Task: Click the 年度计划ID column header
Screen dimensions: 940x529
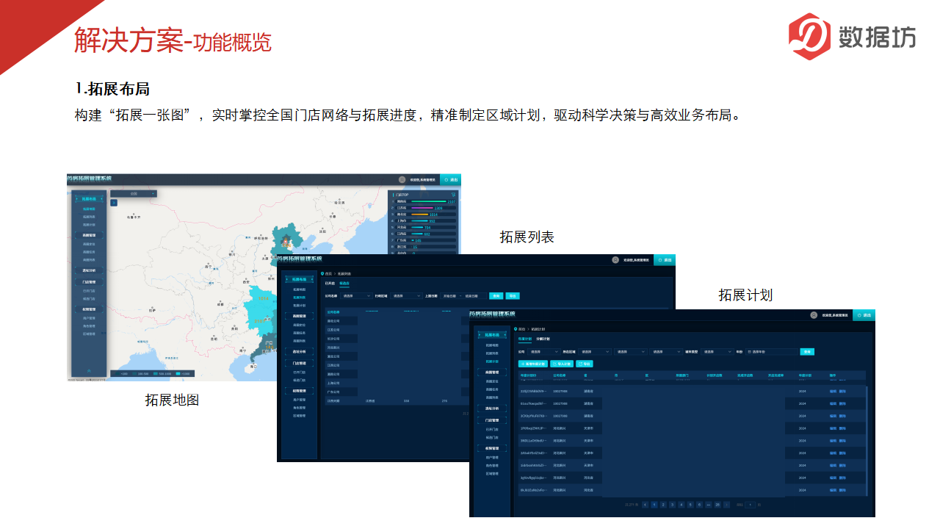Action: tap(528, 375)
